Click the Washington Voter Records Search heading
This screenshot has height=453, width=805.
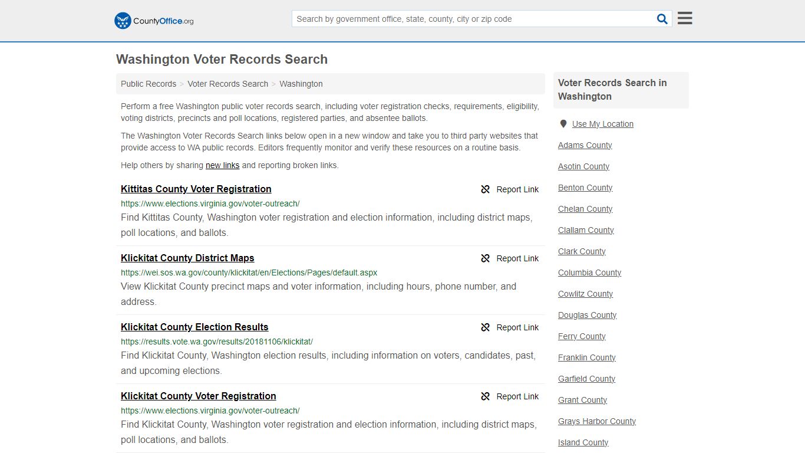point(222,60)
